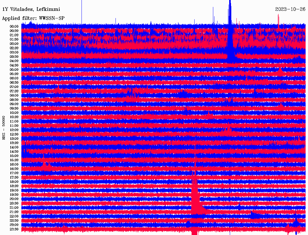Select the 21:30 time label

click(x=14, y=212)
